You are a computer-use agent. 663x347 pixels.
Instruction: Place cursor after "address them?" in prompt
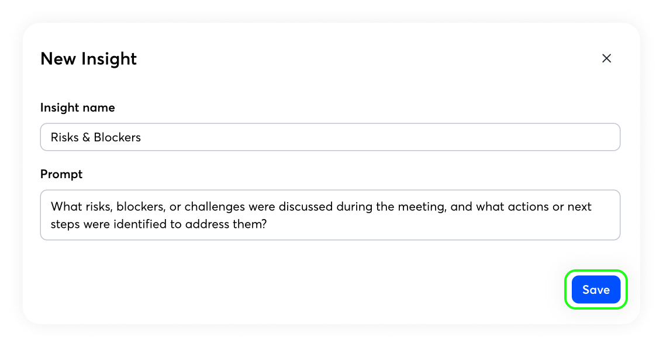(x=268, y=223)
